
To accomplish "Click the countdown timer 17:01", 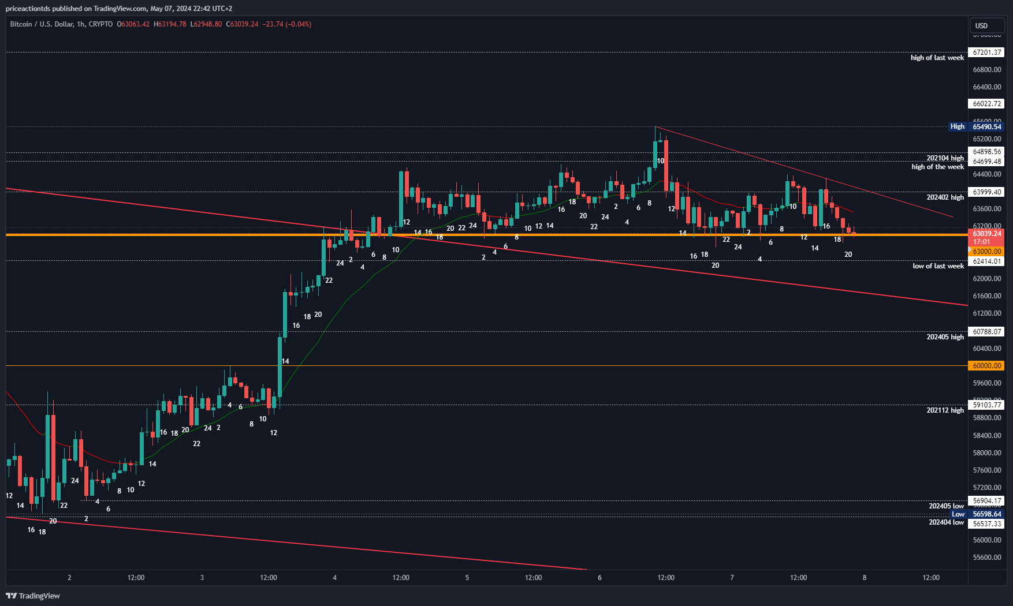I will tap(981, 242).
